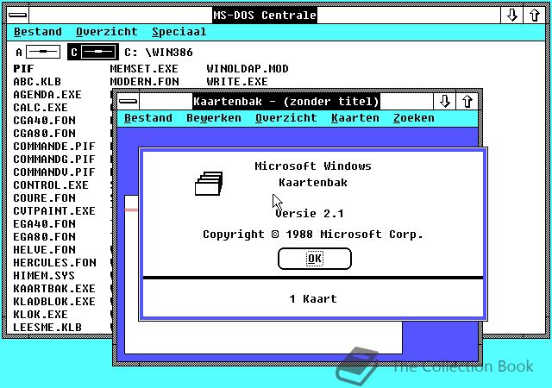Open Kaarten menu in Kaartenbak
Image resolution: width=552 pixels, height=388 pixels.
[x=355, y=118]
